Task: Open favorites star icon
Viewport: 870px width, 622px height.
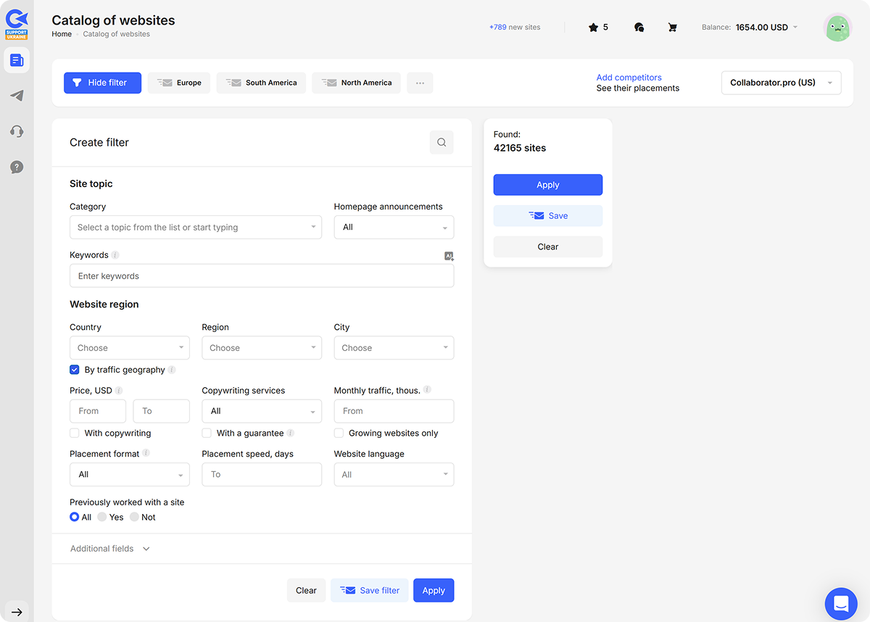Action: pyautogui.click(x=593, y=28)
